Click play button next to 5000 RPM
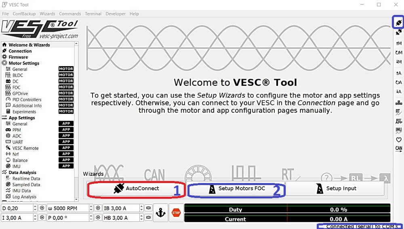 (x=98, y=208)
